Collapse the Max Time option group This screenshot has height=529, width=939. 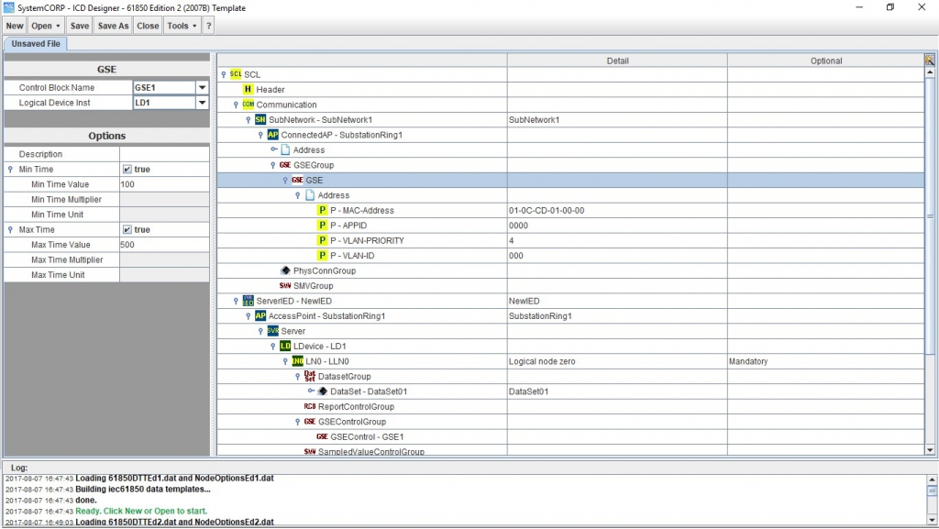(10, 230)
